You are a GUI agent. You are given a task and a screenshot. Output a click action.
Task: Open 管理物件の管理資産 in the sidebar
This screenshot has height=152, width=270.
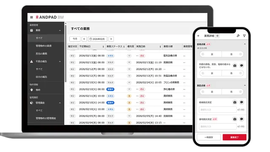[46, 118]
